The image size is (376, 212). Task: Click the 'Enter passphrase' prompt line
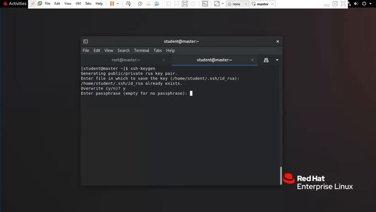point(134,93)
